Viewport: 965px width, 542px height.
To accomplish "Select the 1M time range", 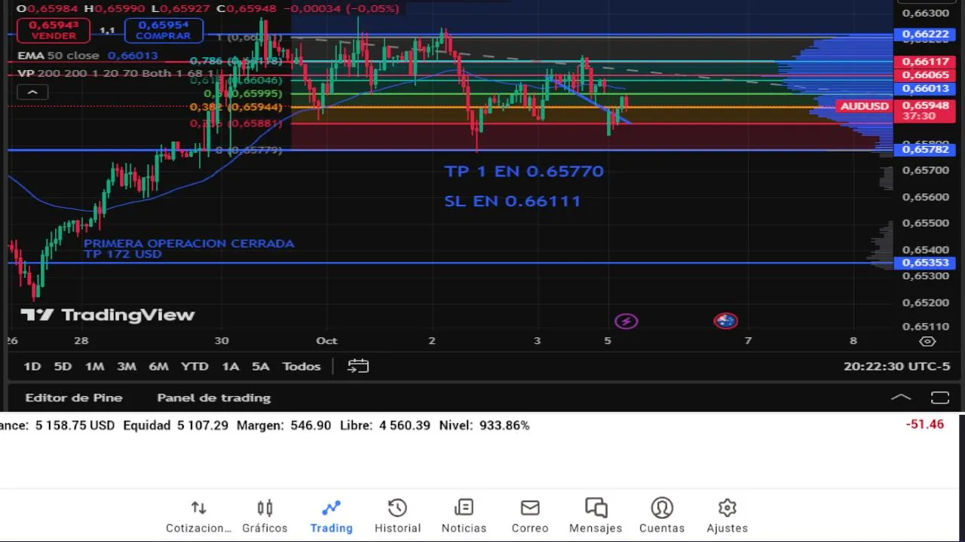I will point(94,367).
